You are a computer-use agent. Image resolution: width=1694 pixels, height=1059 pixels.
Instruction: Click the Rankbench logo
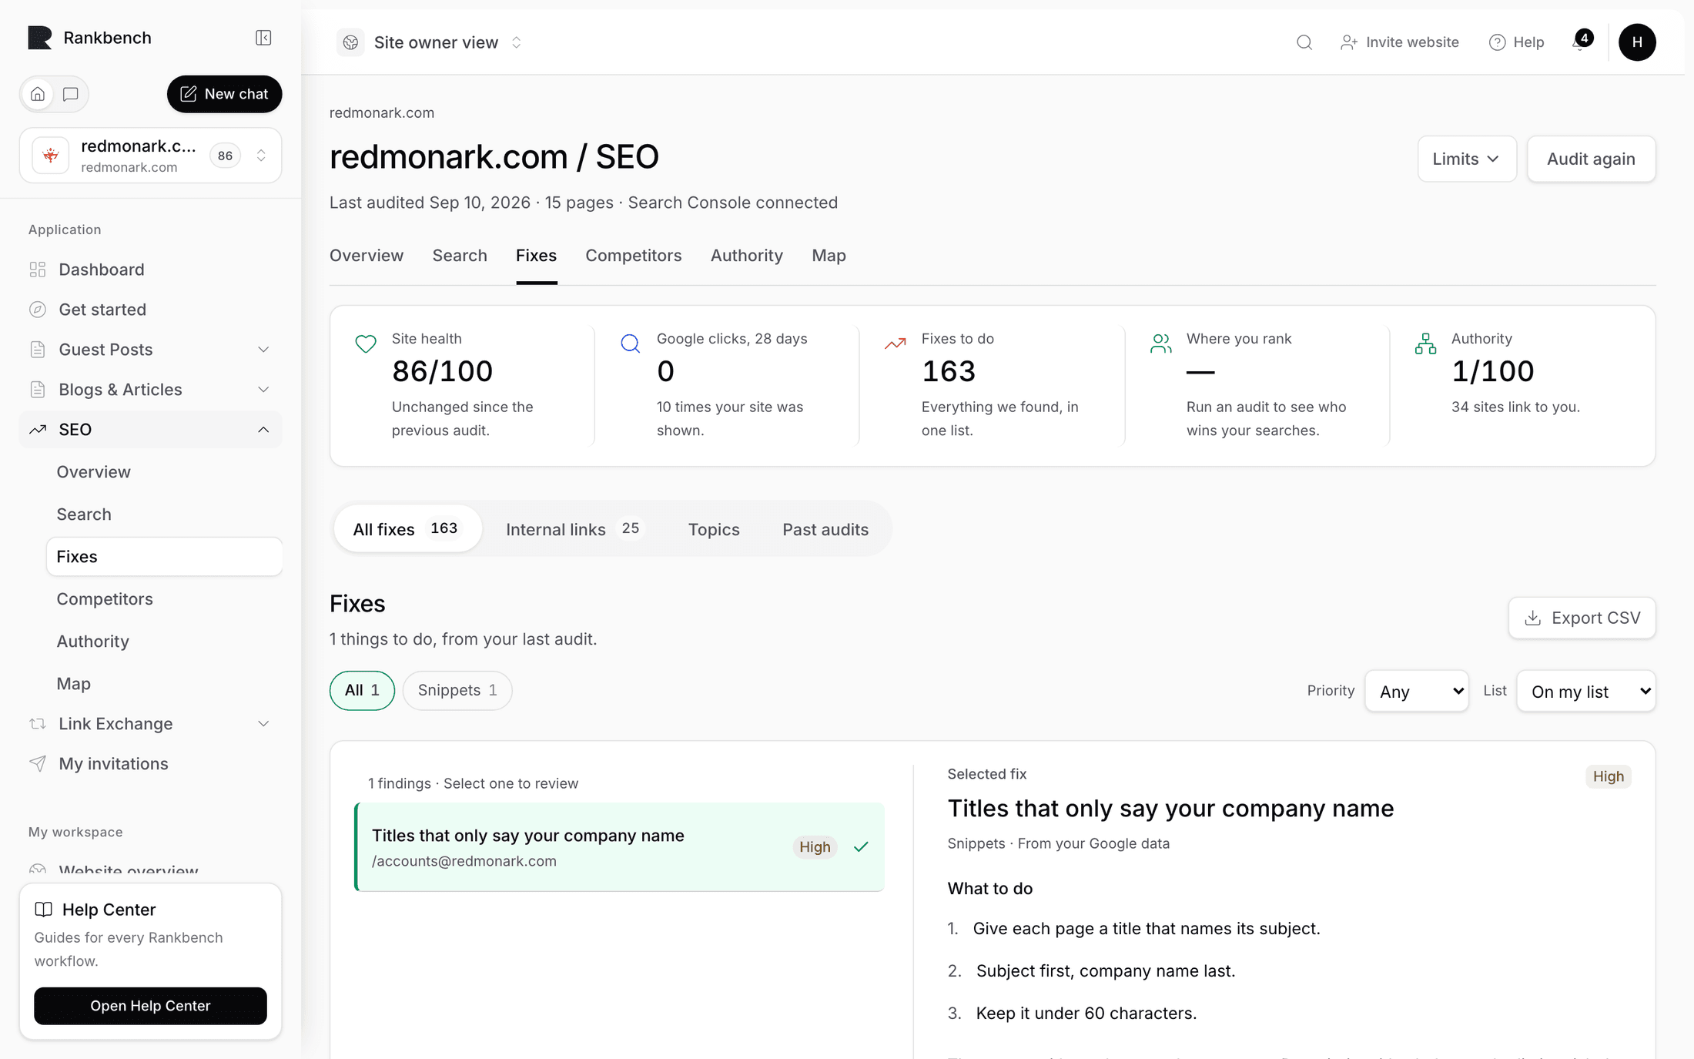(39, 38)
